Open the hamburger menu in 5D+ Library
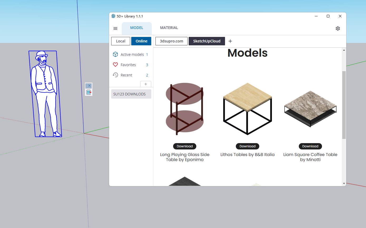The width and height of the screenshot is (366, 228). tap(115, 28)
